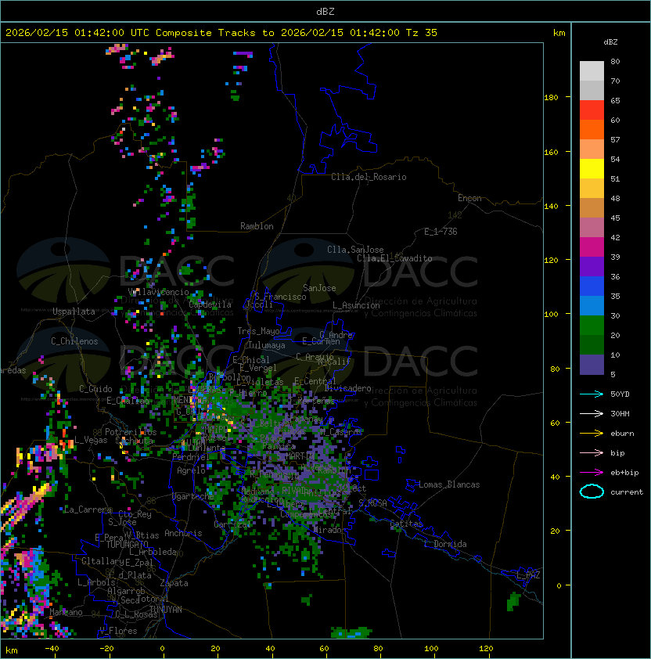The image size is (651, 659).
Task: Click the yellow eburn arrow in legend
Action: coord(592,434)
